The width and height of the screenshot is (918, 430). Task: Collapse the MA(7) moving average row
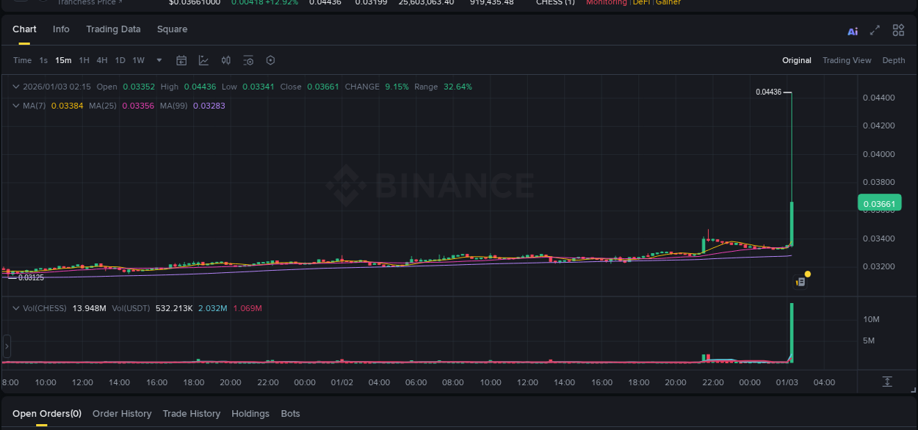coord(15,106)
